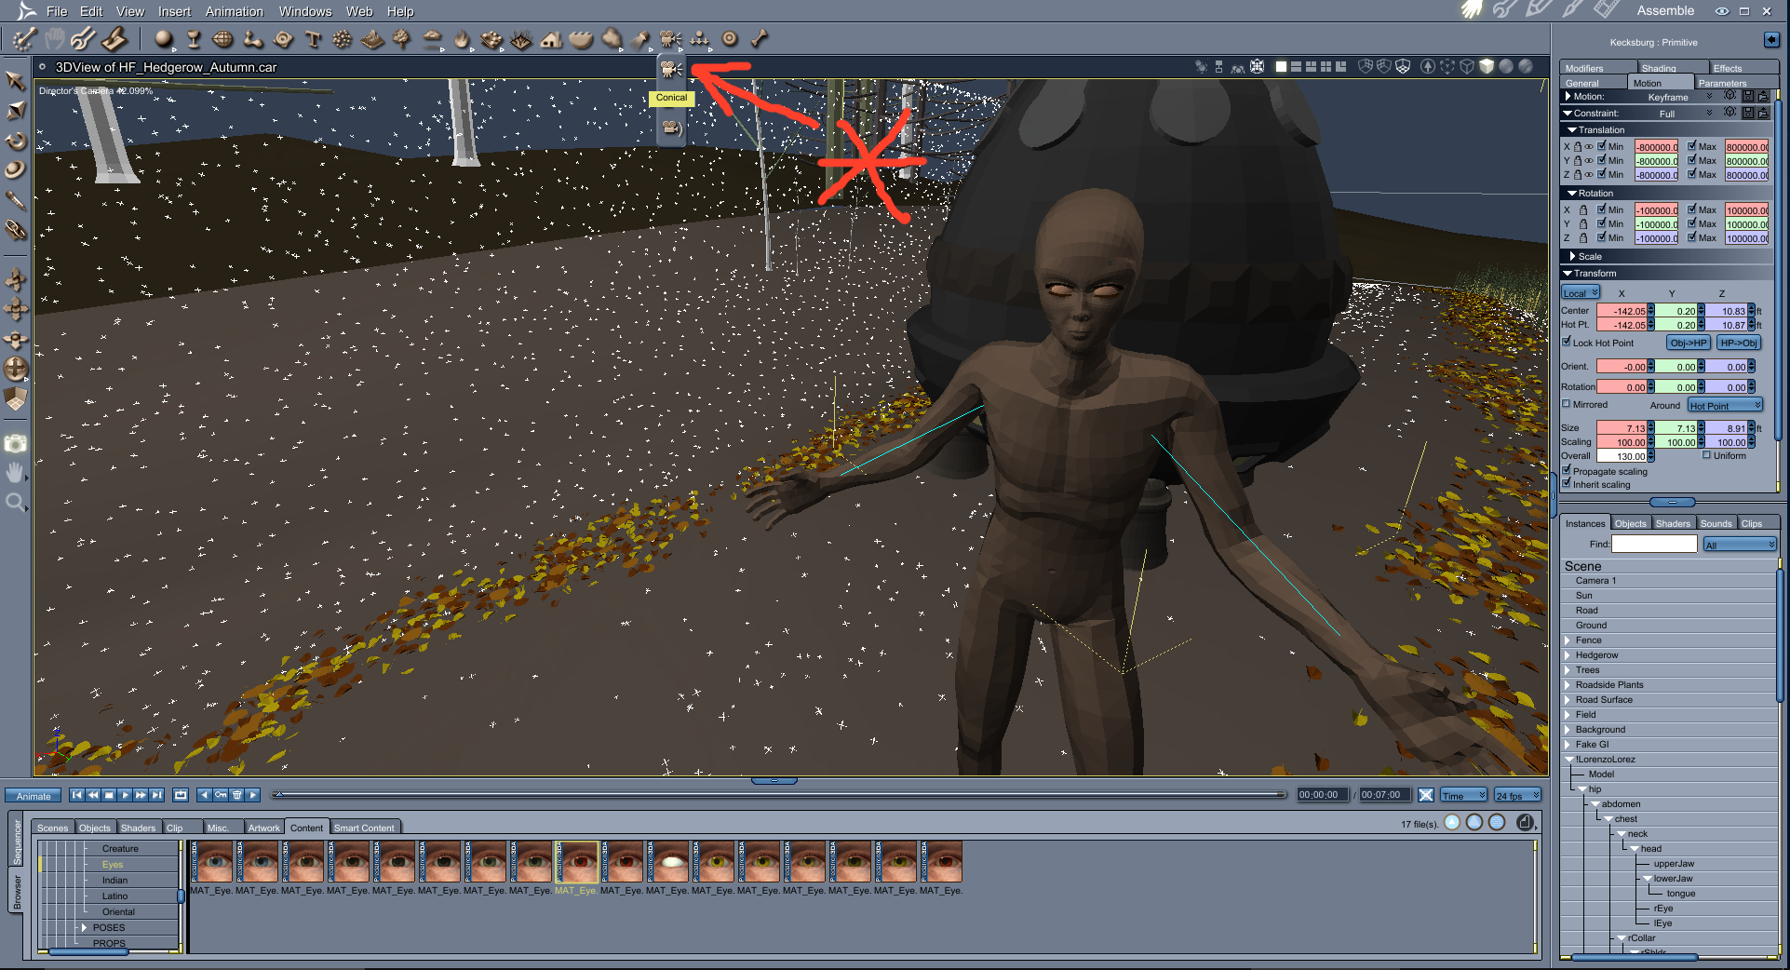This screenshot has width=1790, height=970.
Task: Choose the Conical camera from the flyout
Action: click(671, 69)
